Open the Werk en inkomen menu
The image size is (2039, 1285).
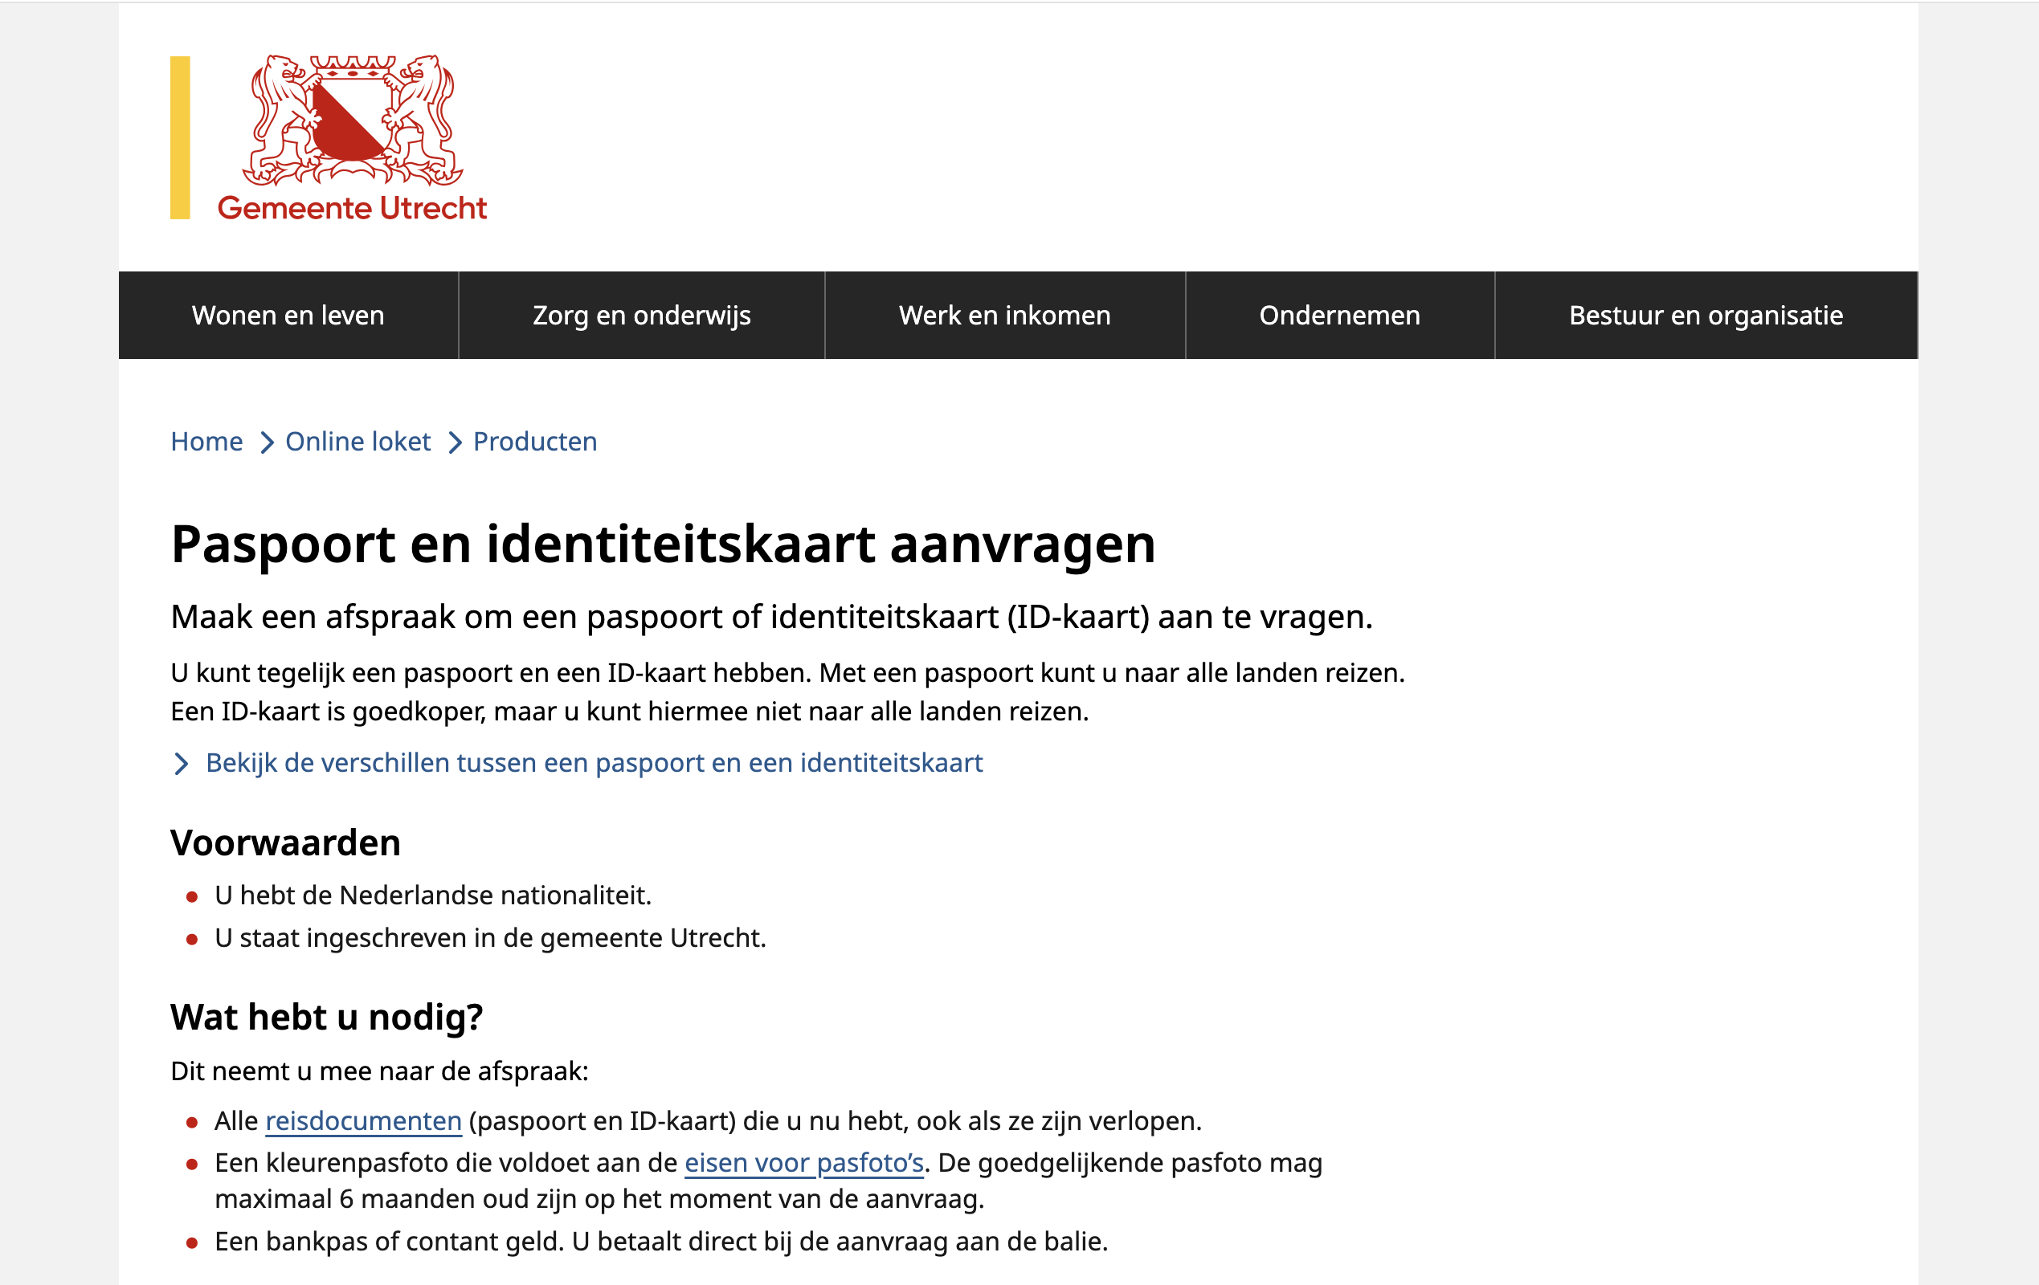[x=1004, y=315]
